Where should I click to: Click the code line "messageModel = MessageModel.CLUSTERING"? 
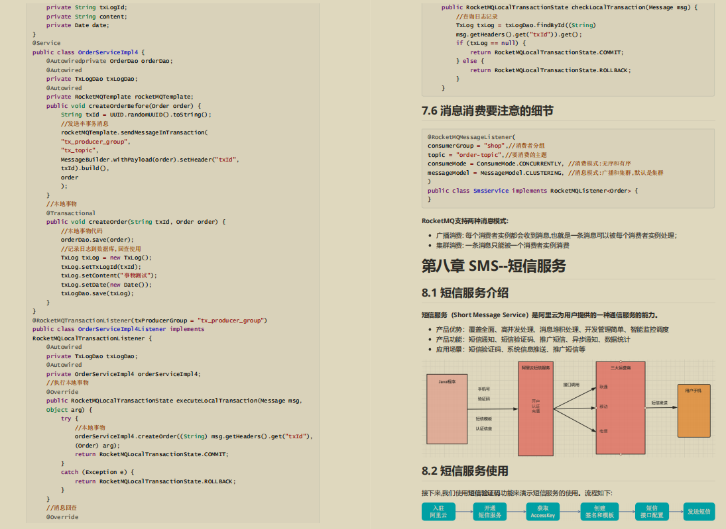tap(545, 173)
